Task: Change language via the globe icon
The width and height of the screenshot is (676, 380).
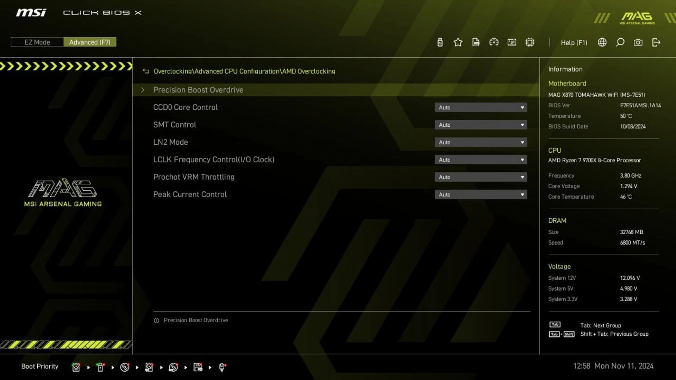Action: point(602,42)
